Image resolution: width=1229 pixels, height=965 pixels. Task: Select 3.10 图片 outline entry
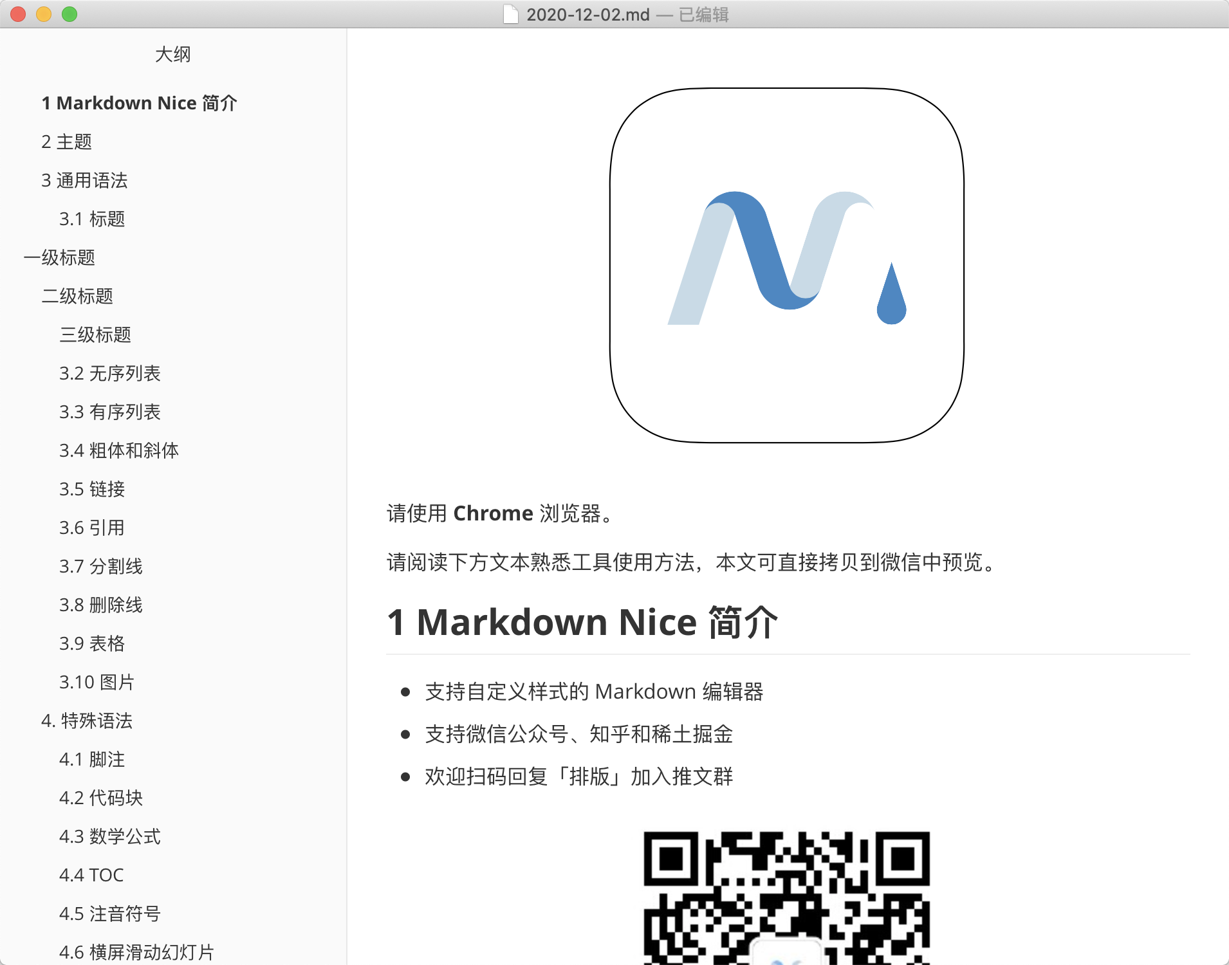(97, 682)
